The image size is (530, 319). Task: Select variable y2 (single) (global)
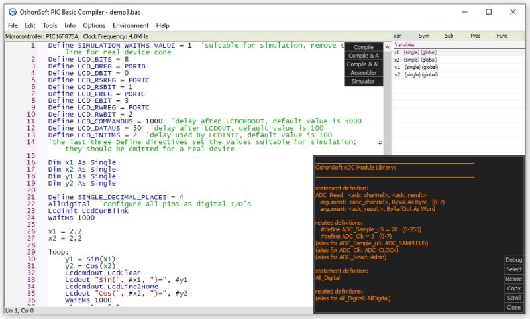coord(458,75)
